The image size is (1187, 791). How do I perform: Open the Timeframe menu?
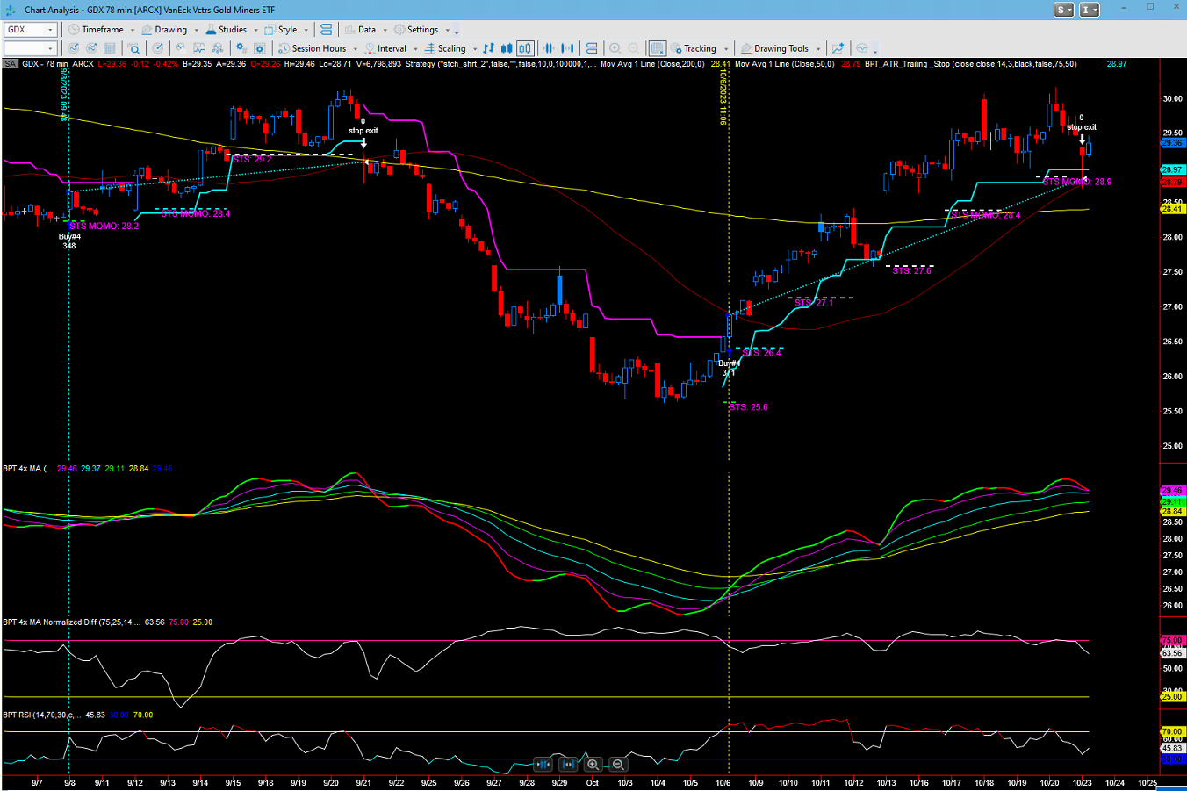coord(102,30)
